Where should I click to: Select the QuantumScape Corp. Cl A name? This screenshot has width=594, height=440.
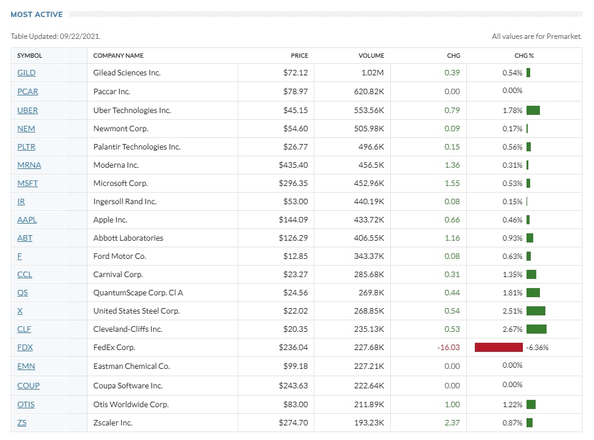[138, 293]
